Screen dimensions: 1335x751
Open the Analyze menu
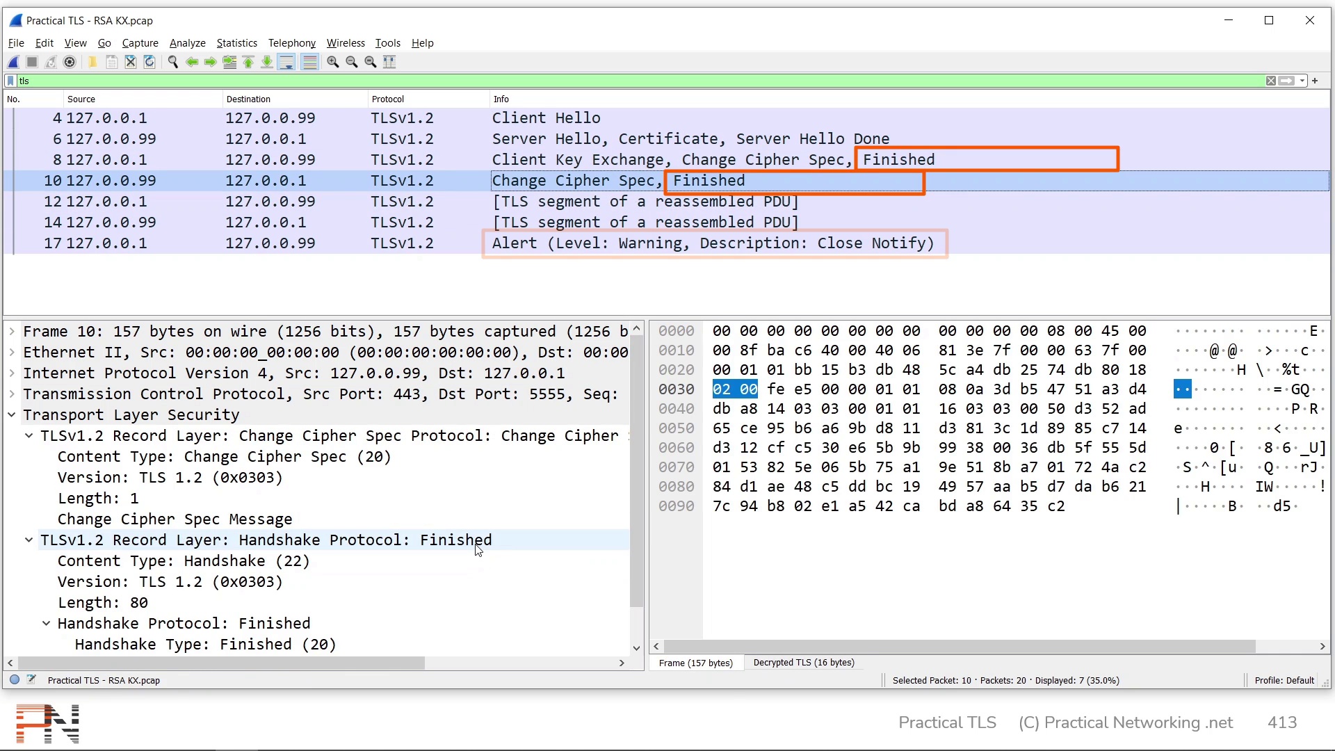click(188, 43)
